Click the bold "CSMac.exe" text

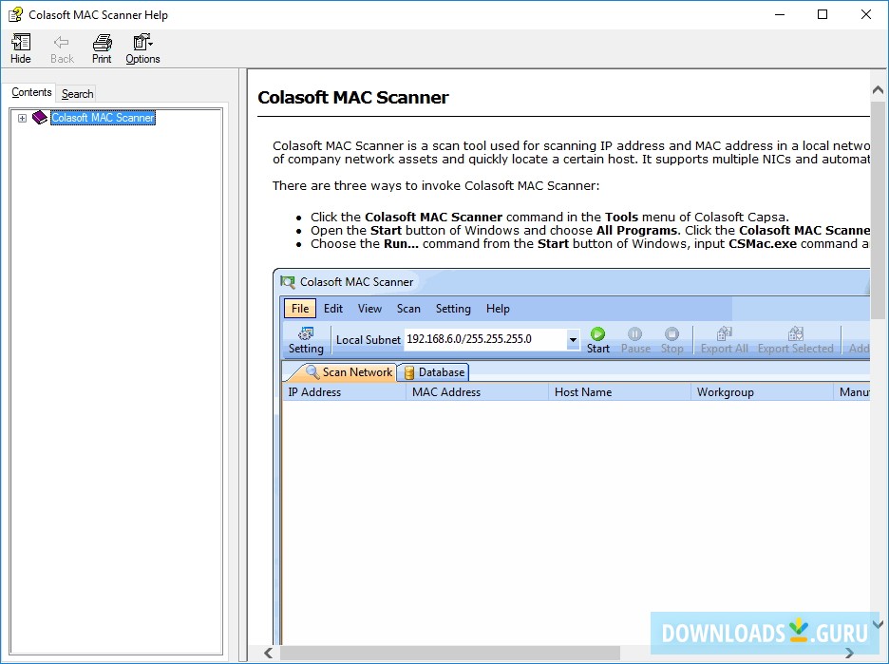(763, 244)
